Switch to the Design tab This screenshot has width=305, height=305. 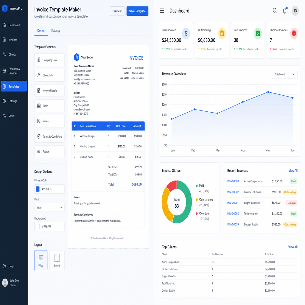(41, 31)
